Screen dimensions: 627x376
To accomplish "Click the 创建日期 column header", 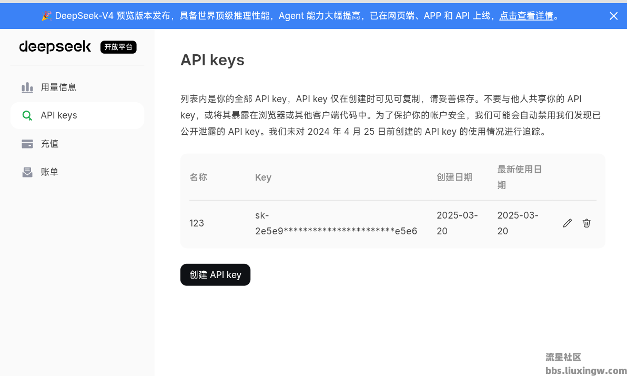I will [x=454, y=177].
